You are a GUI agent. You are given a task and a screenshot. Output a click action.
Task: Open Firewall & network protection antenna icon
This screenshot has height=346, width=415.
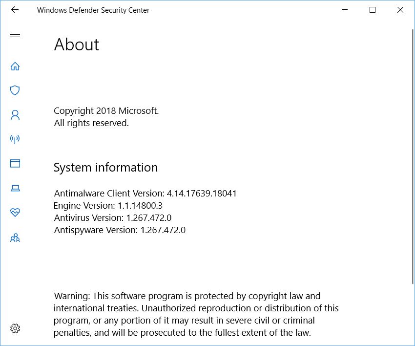tap(15, 139)
